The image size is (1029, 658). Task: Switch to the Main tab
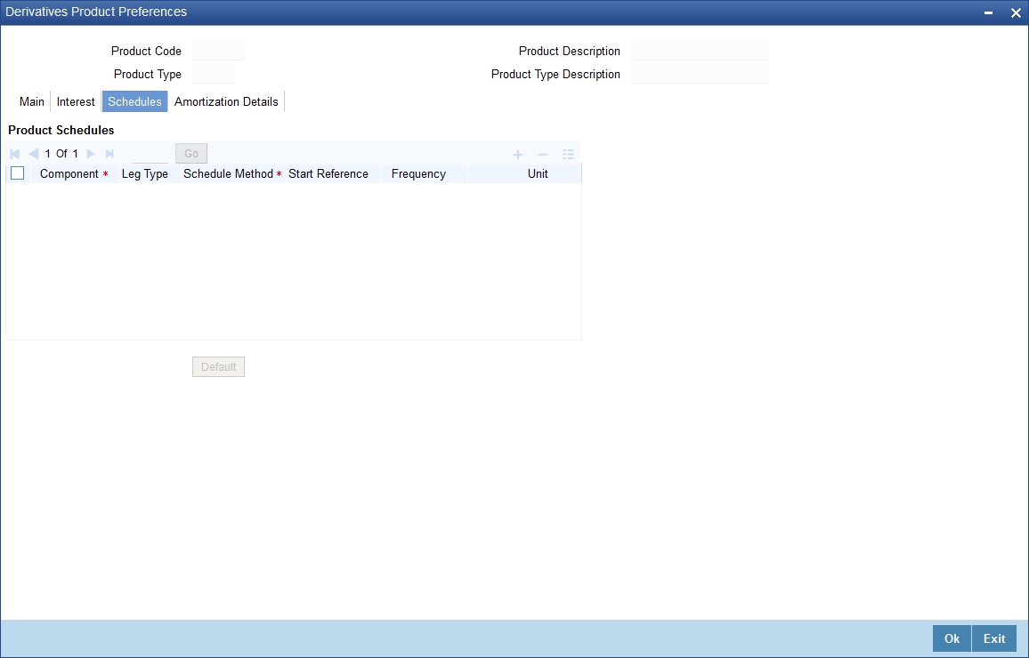(31, 101)
